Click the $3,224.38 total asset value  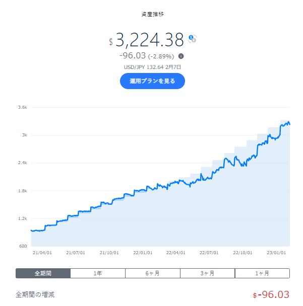tap(146, 40)
